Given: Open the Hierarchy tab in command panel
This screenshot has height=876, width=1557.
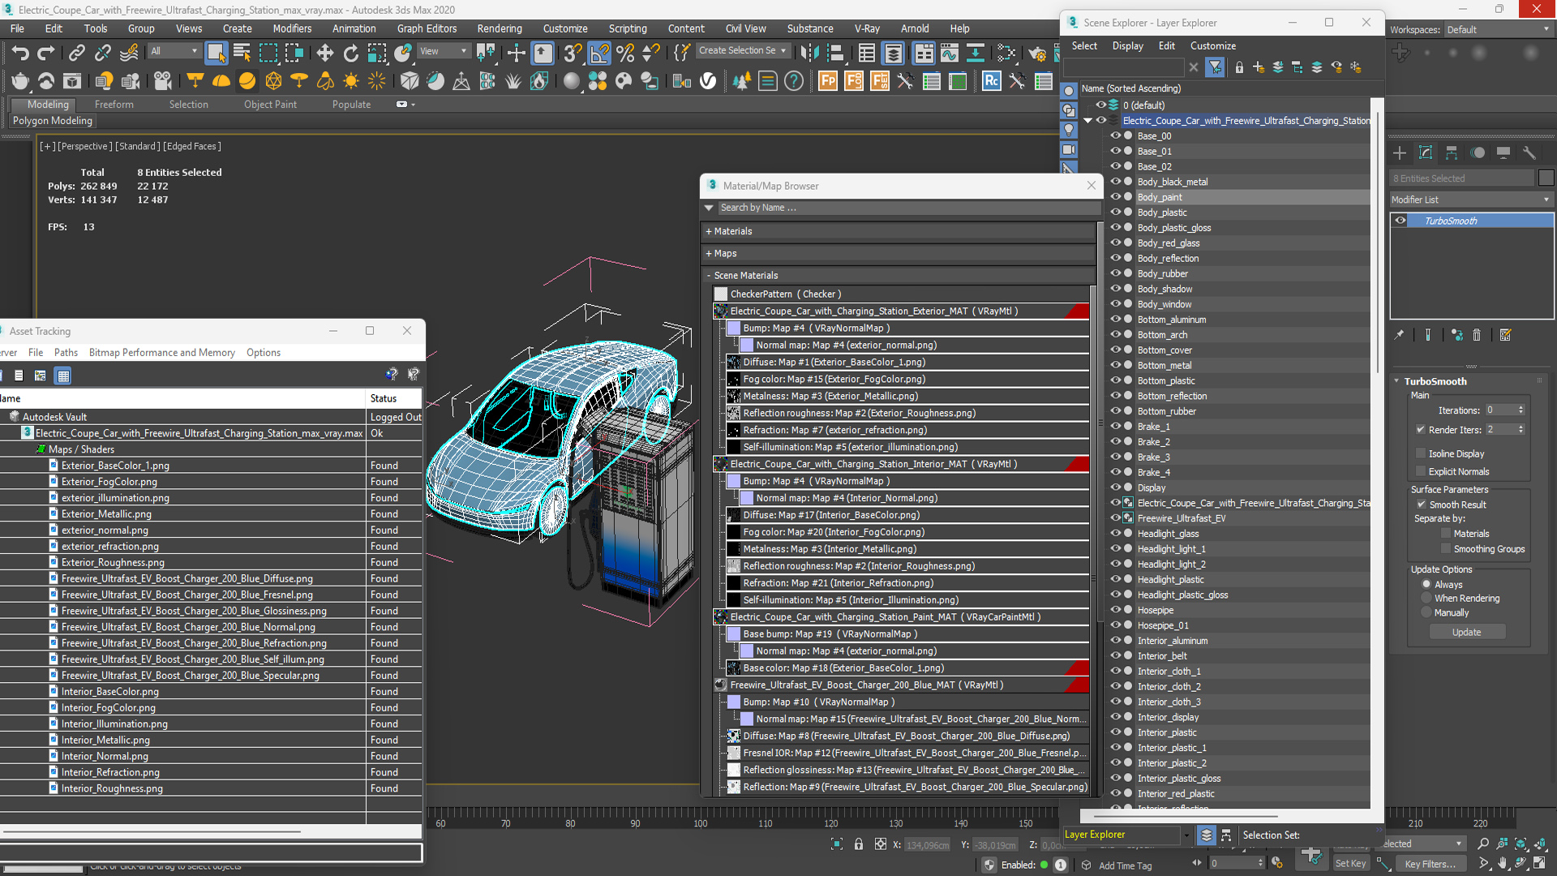Looking at the screenshot, I should pyautogui.click(x=1452, y=152).
